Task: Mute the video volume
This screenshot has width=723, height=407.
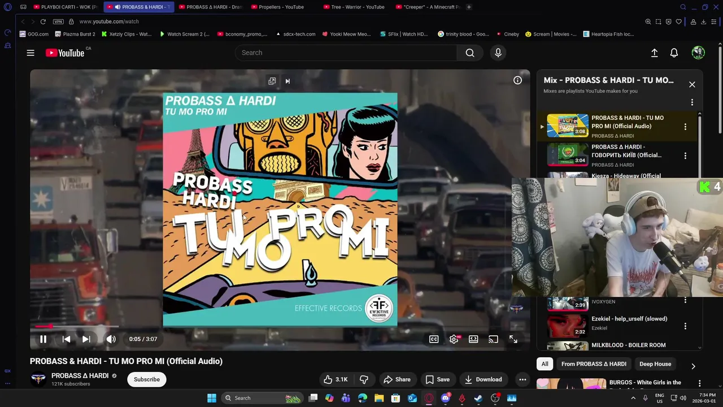Action: pyautogui.click(x=111, y=339)
